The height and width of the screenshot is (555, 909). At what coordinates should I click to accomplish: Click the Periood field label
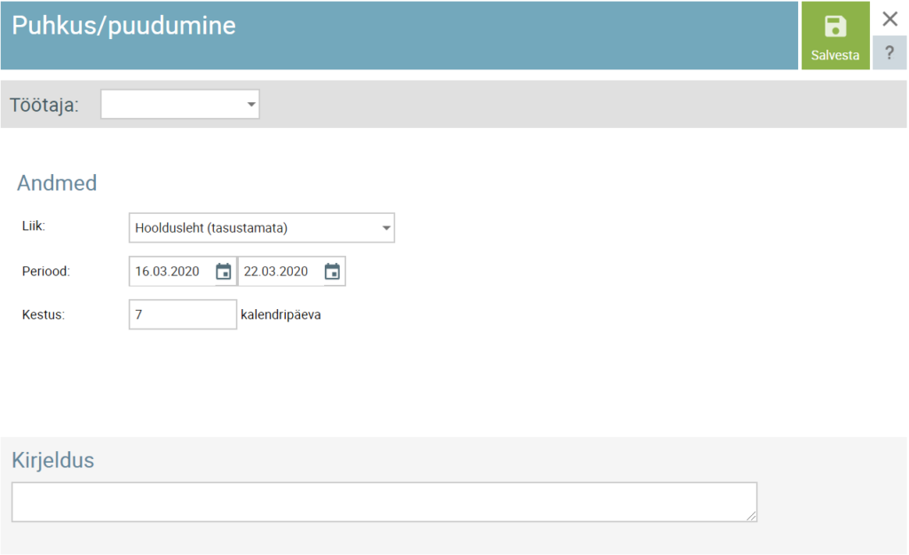click(x=45, y=272)
